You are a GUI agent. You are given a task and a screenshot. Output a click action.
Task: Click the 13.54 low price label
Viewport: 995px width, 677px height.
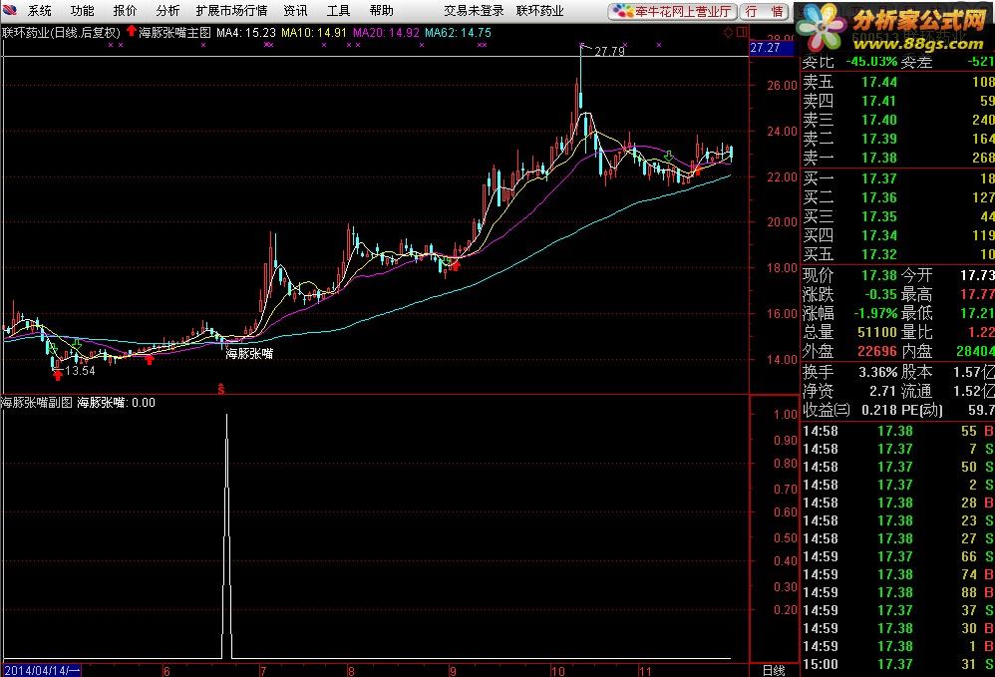tap(80, 371)
